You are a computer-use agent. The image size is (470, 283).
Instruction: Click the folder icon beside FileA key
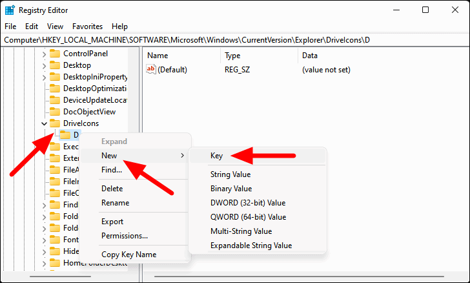pyautogui.click(x=55, y=170)
